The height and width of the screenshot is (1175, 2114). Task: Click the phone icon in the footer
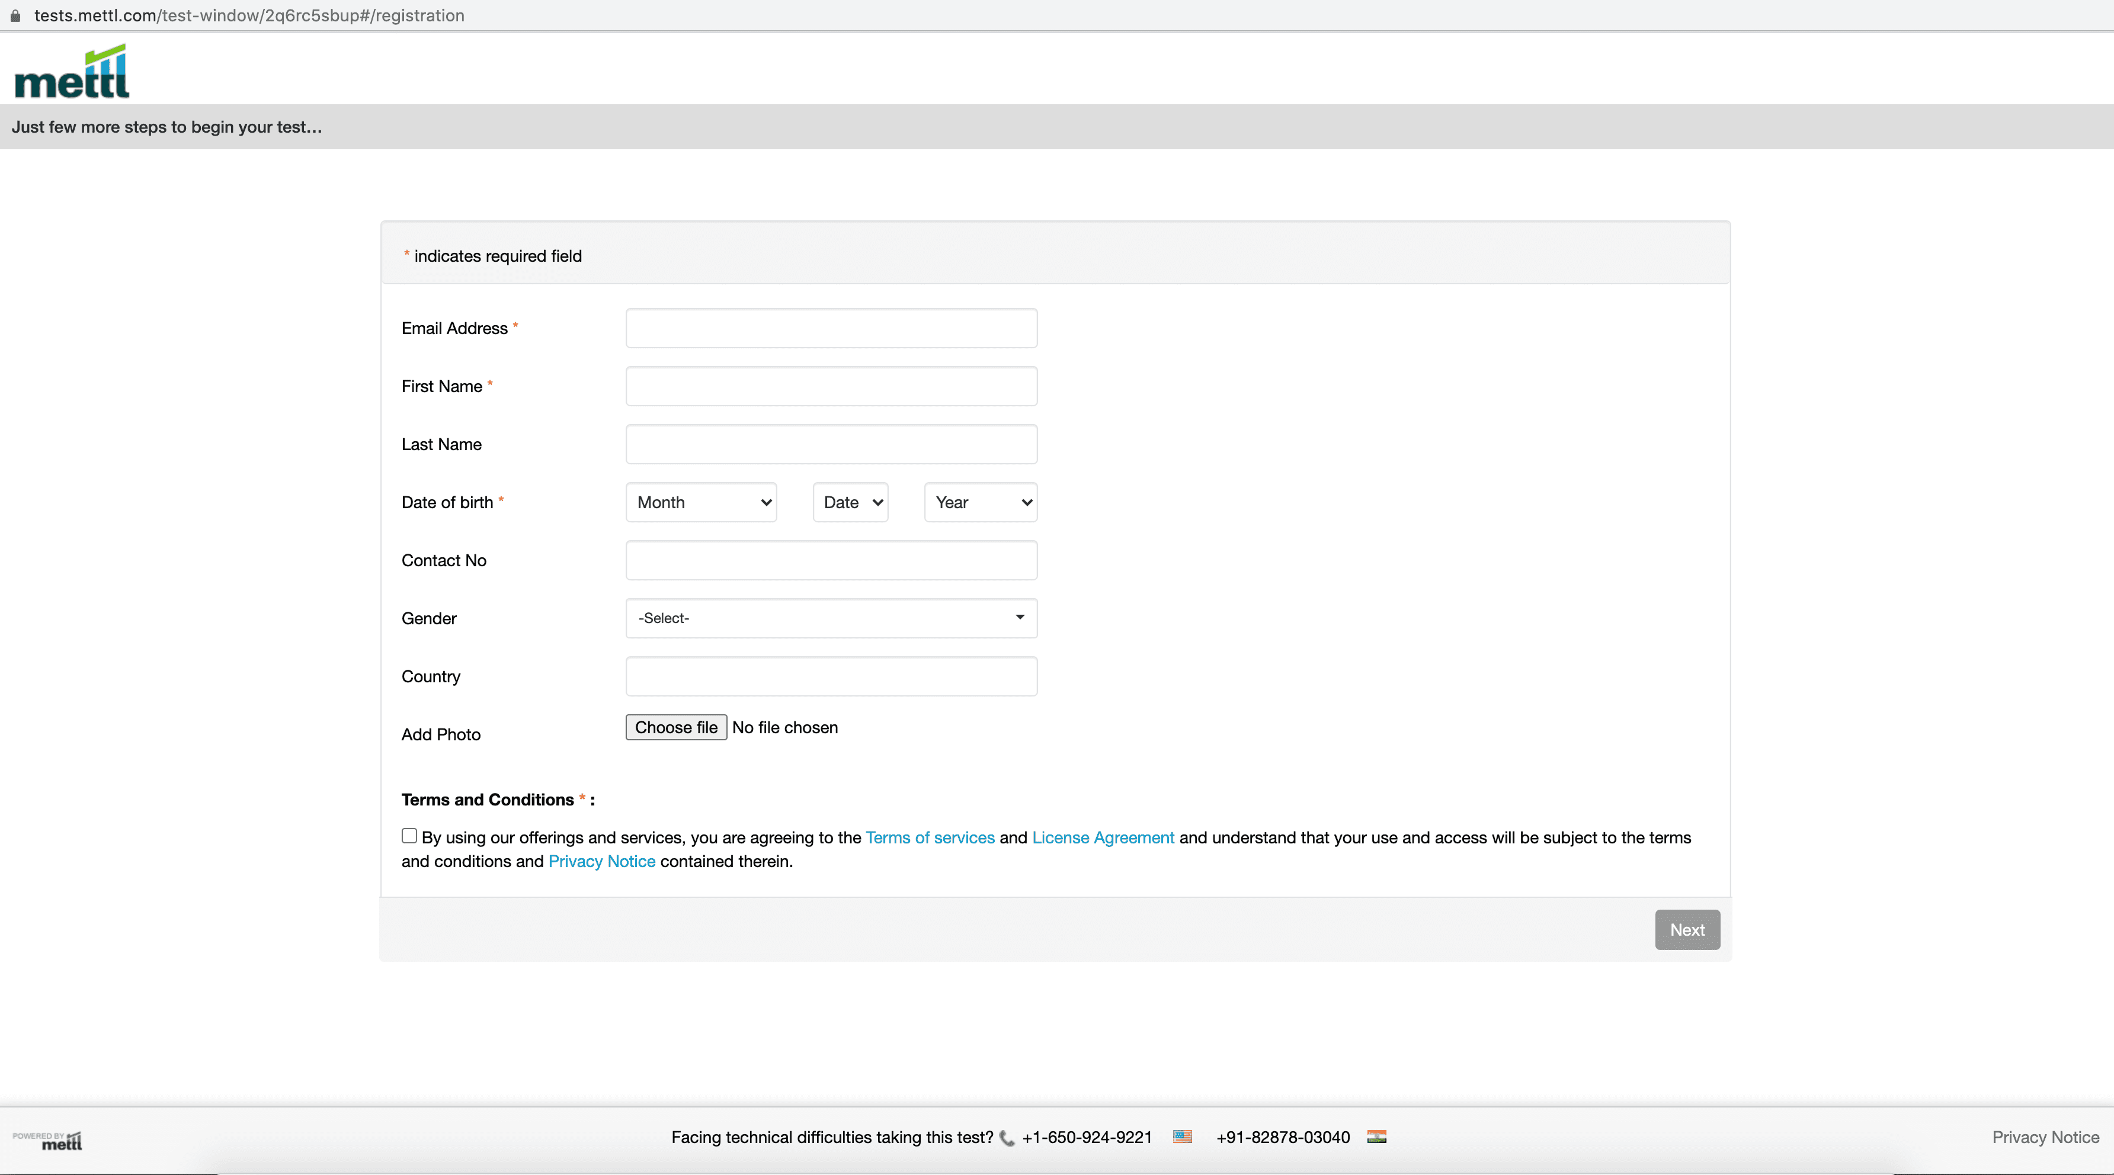click(1007, 1138)
